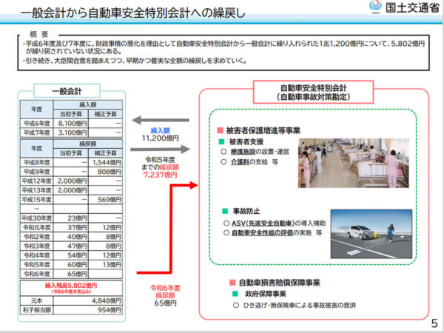Click green square bullet beside 事故防止
This screenshot has height=333, width=444.
coord(223,210)
